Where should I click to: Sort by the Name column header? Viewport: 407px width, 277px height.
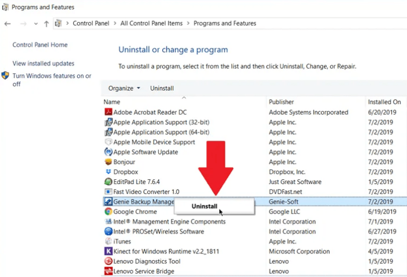point(112,102)
